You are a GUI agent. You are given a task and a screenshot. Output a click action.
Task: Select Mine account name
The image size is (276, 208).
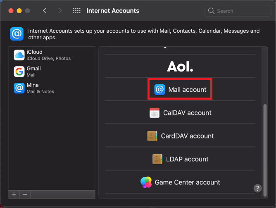(x=33, y=85)
